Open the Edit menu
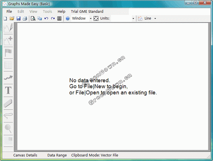 click(21, 11)
